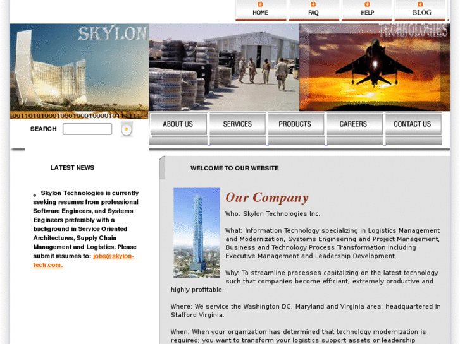Select the PRODUCTS menu button
Image resolution: width=460 pixels, height=344 pixels.
coord(295,124)
